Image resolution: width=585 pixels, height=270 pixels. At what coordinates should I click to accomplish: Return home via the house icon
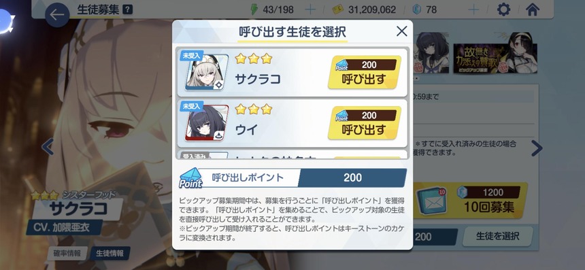tap(533, 10)
